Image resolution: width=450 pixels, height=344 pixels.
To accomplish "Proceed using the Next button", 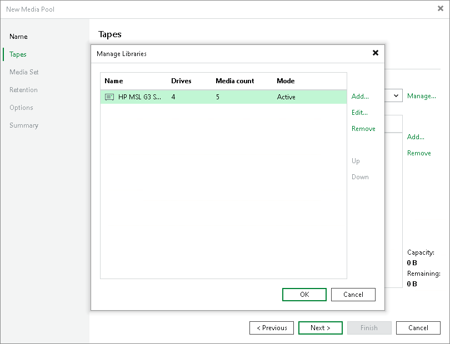I will point(321,327).
